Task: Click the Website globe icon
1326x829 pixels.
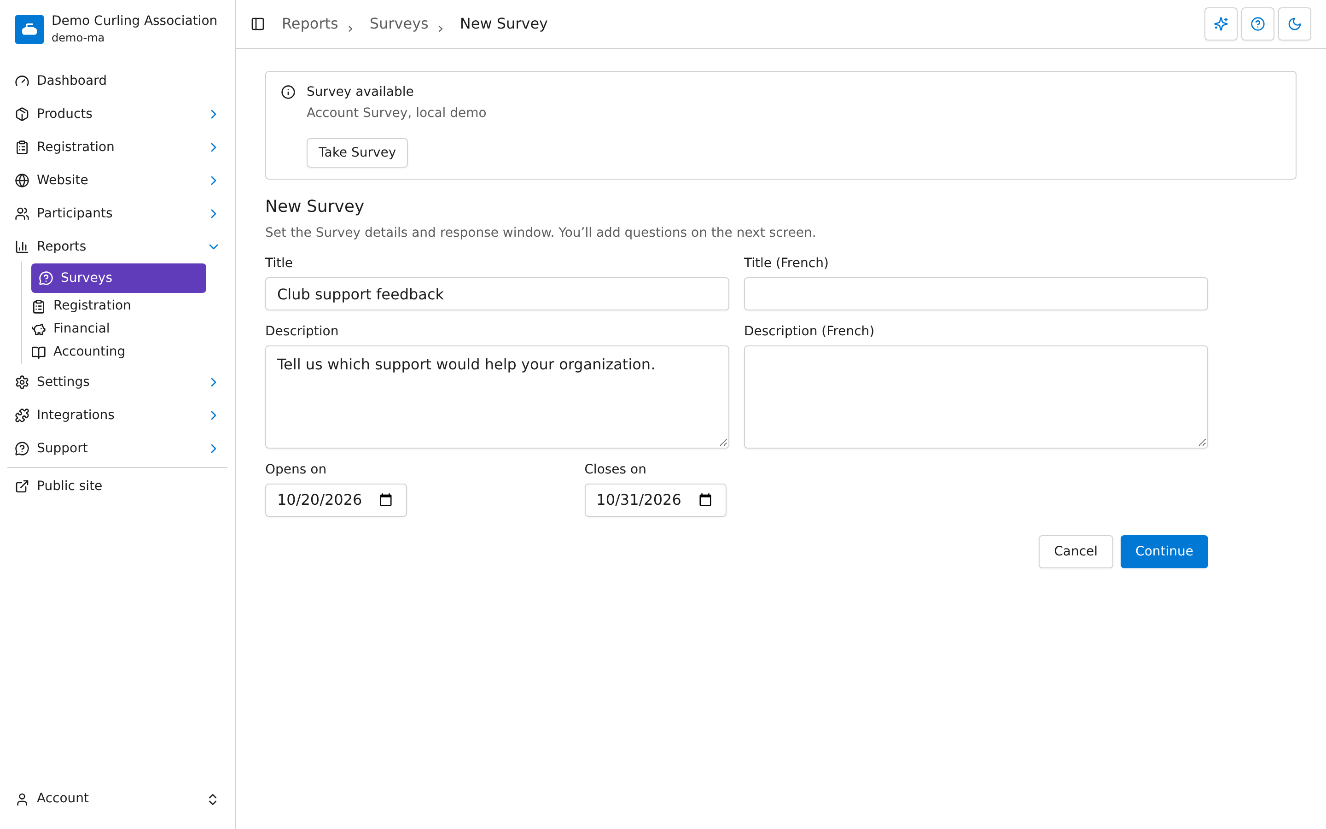Action: pyautogui.click(x=22, y=181)
